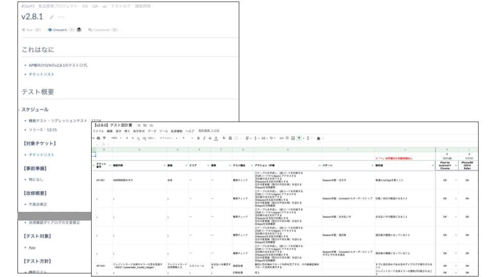Apply currency format in spreadsheet toolbar
The image size is (494, 277).
pos(127,138)
